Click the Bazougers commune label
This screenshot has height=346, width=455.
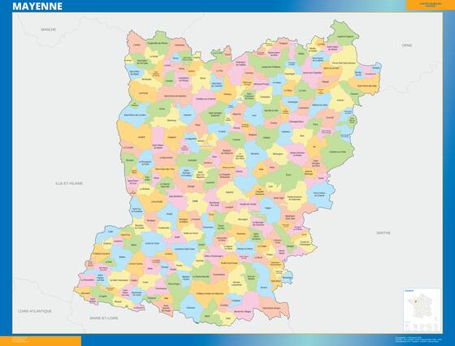click(243, 219)
